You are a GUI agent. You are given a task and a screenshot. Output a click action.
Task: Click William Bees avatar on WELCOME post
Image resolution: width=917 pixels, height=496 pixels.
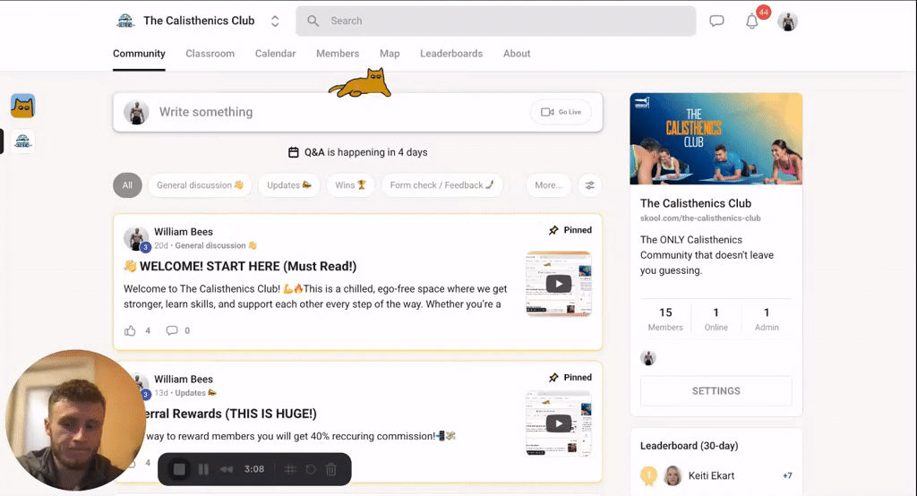pos(136,238)
